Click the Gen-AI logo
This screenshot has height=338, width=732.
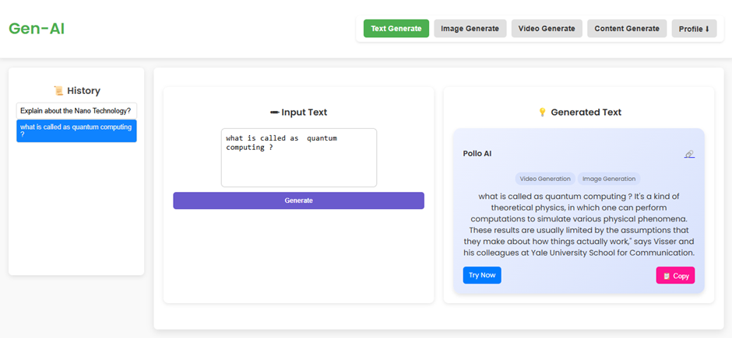[37, 29]
